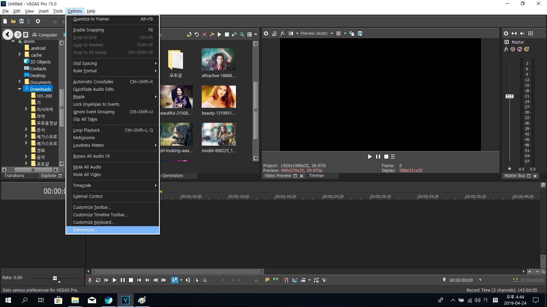Switch to Trimmer tab
The width and height of the screenshot is (547, 307).
(x=317, y=176)
